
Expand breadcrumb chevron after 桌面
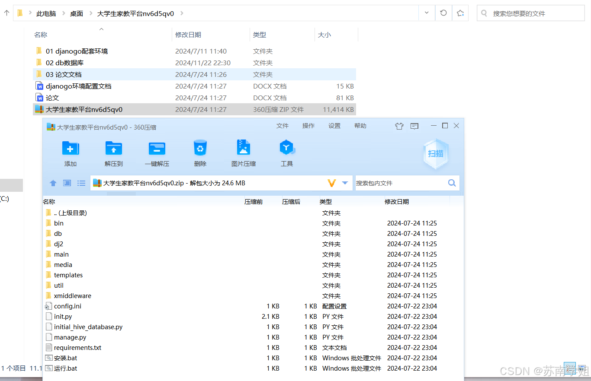point(90,13)
